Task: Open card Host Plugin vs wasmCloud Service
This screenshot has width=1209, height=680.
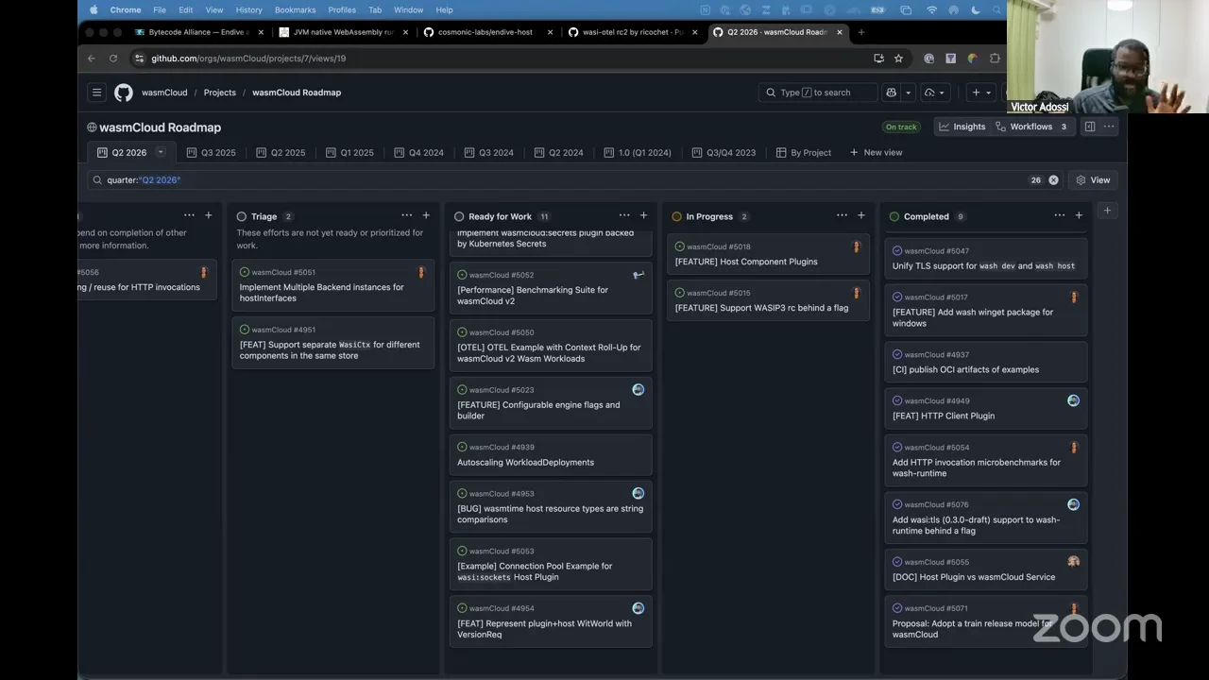Action: click(x=986, y=570)
